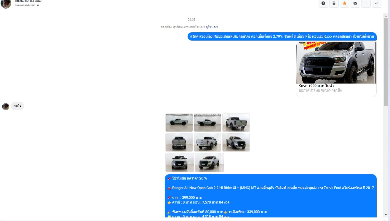The width and height of the screenshot is (390, 221).
Task: Click the Ranger All-New Open Cab description line
Action: click(x=271, y=188)
